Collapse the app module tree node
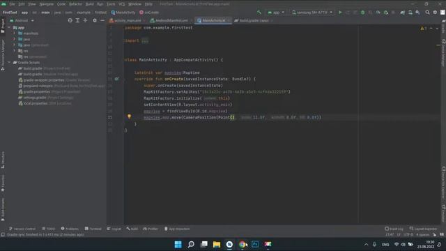Viewport: 446px width, 251px height. 9,28
